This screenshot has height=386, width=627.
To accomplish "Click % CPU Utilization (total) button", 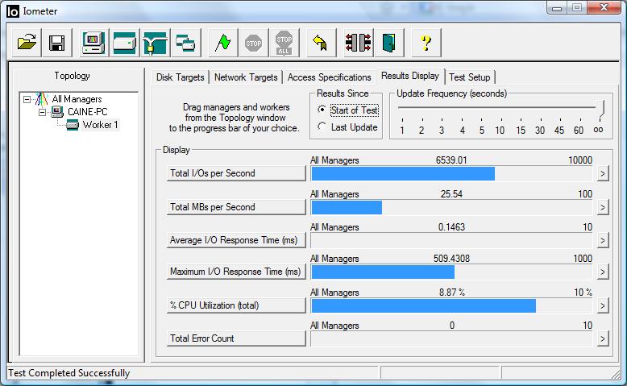I will pyautogui.click(x=236, y=305).
